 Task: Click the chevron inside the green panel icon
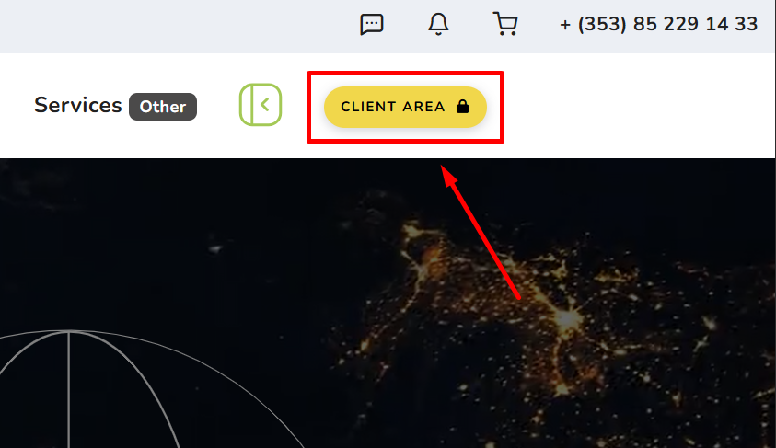266,105
